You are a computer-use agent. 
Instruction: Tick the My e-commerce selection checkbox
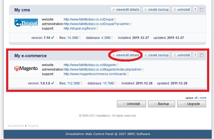point(201,55)
